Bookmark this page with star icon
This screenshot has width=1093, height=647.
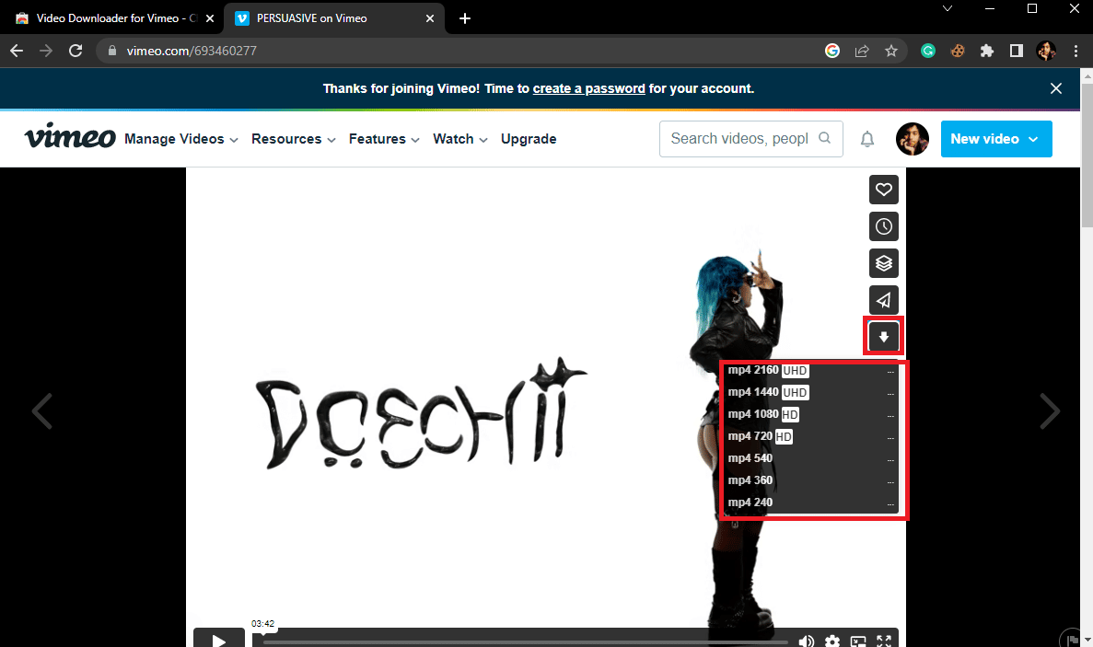(890, 51)
